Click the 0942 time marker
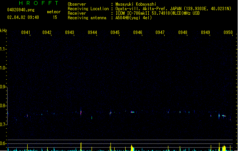The image size is (238, 151). tap(47, 32)
